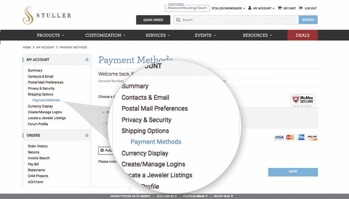Select the second payment method radio button
The image size is (349, 199).
click(103, 123)
